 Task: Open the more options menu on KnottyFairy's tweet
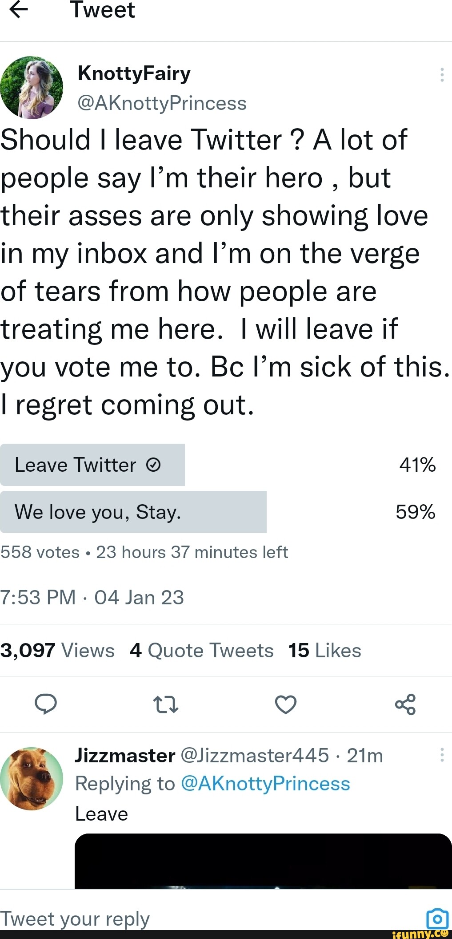click(x=442, y=75)
